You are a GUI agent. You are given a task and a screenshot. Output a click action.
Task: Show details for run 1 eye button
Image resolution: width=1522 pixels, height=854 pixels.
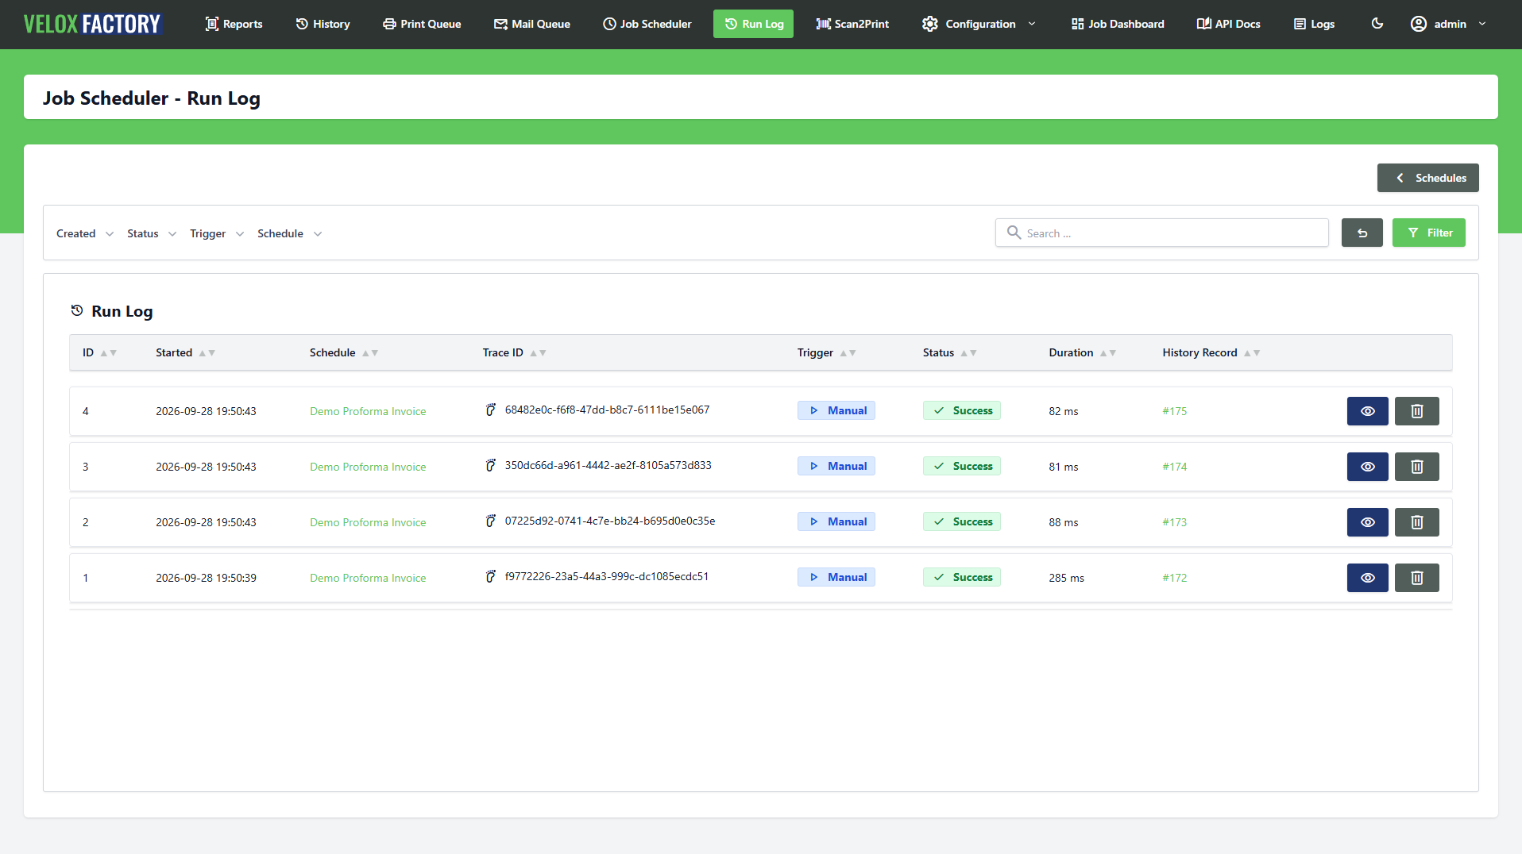(1368, 578)
